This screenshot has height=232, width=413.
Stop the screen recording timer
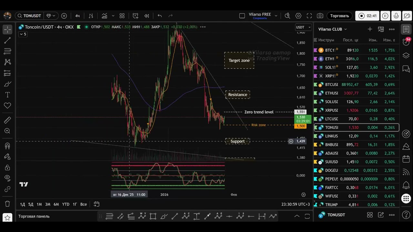[x=368, y=16]
